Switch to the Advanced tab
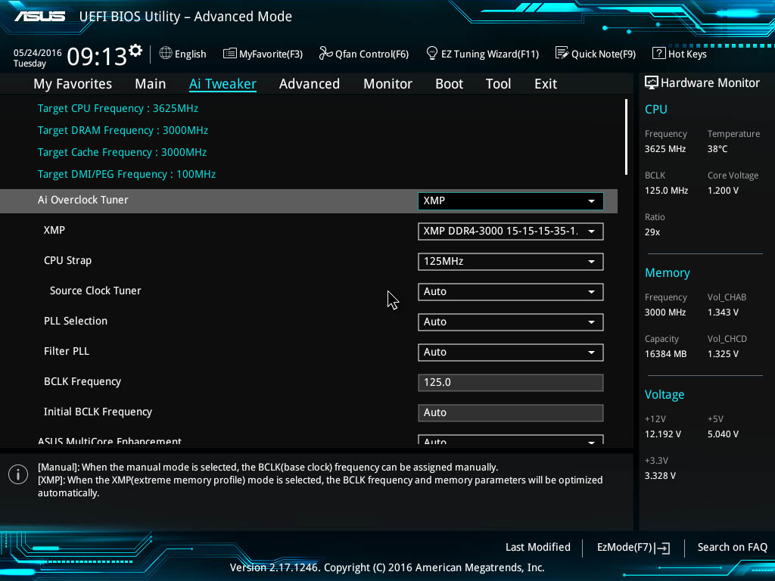This screenshot has height=581, width=775. (310, 84)
